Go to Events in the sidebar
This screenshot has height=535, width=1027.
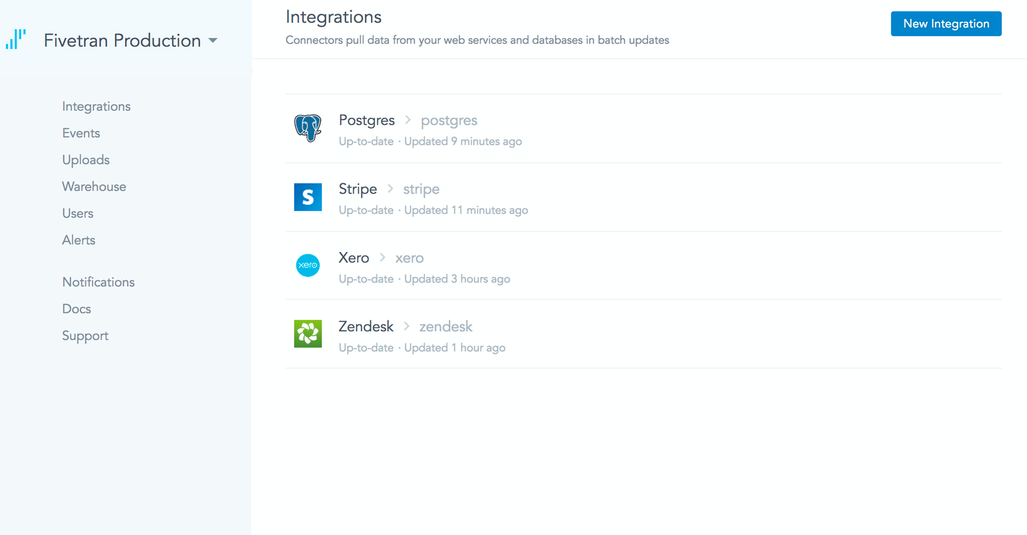[81, 133]
